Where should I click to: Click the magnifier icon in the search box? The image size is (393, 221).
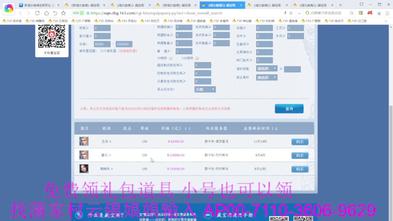click(x=352, y=13)
